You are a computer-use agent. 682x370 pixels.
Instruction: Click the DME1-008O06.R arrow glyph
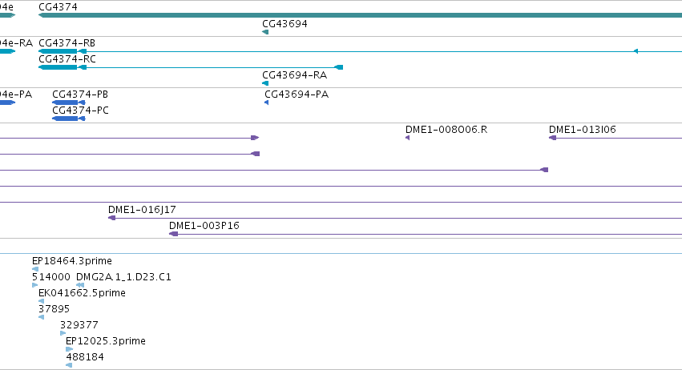tap(408, 138)
